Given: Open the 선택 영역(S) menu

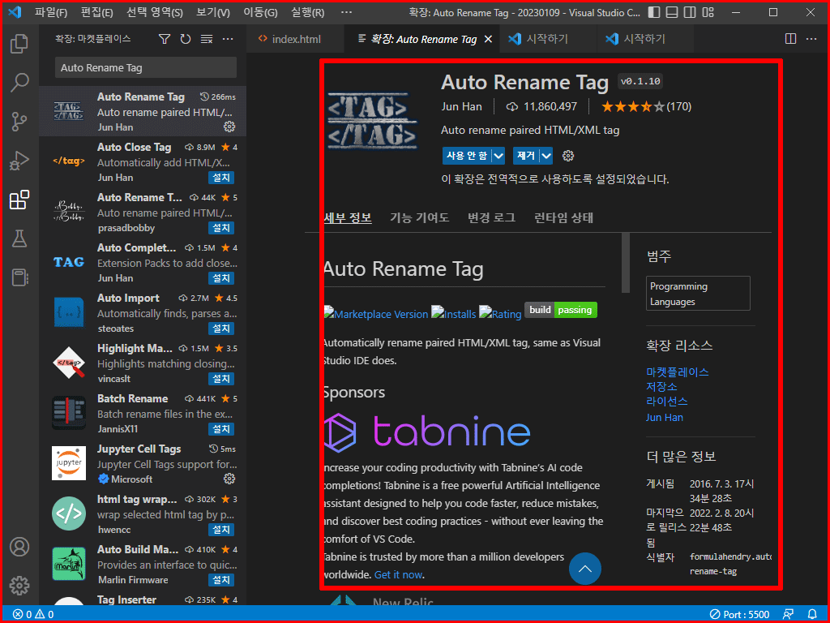Looking at the screenshot, I should click(155, 12).
